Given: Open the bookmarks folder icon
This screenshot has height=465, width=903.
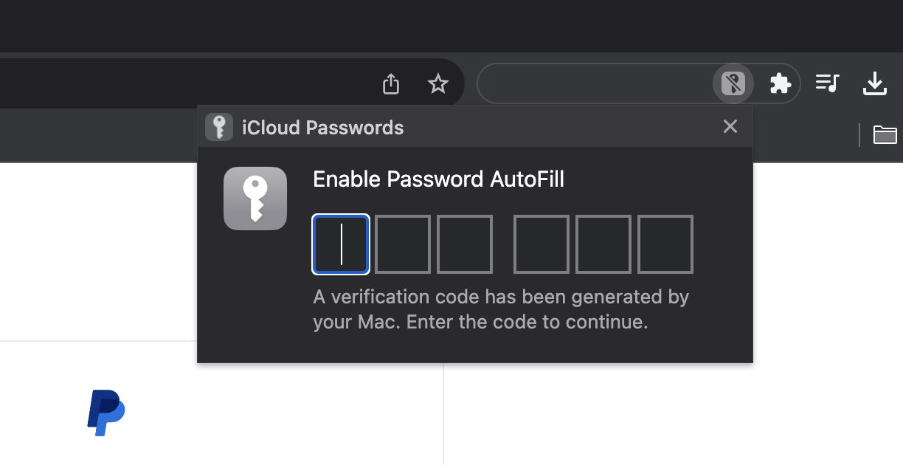Looking at the screenshot, I should (885, 134).
